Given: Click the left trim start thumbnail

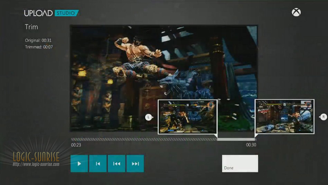Looking at the screenshot, I should 188,117.
